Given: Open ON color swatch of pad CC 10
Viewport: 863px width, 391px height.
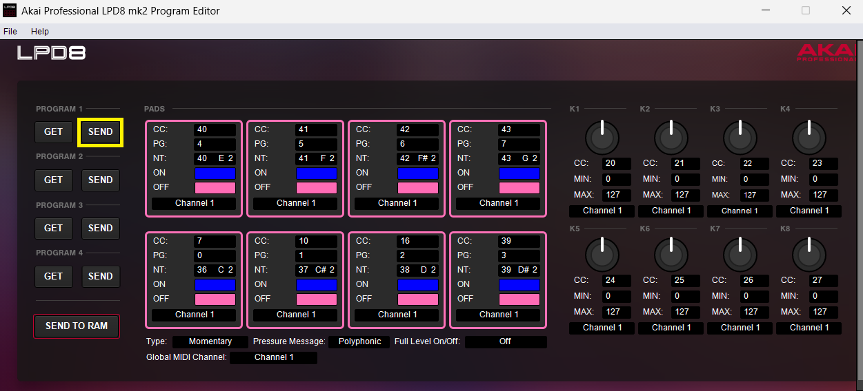Looking at the screenshot, I should (317, 284).
